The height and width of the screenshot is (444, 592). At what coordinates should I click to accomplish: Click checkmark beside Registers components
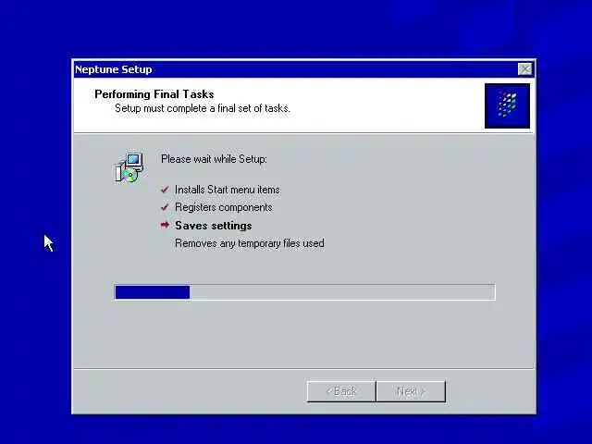pyautogui.click(x=165, y=207)
